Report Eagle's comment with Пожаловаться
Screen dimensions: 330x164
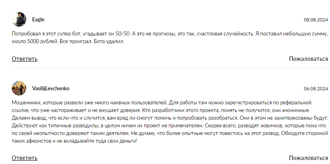click(x=308, y=59)
